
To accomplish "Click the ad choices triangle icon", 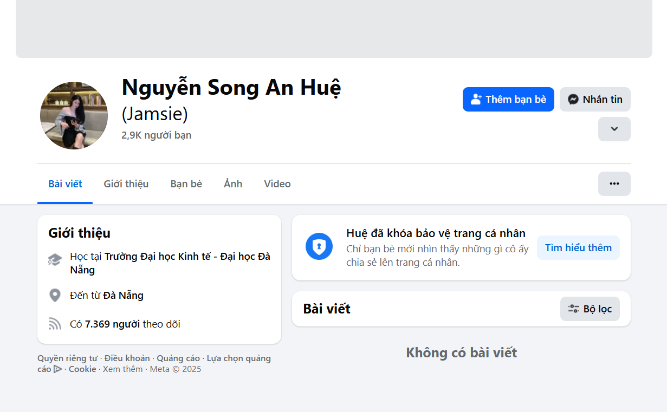I will [x=57, y=369].
